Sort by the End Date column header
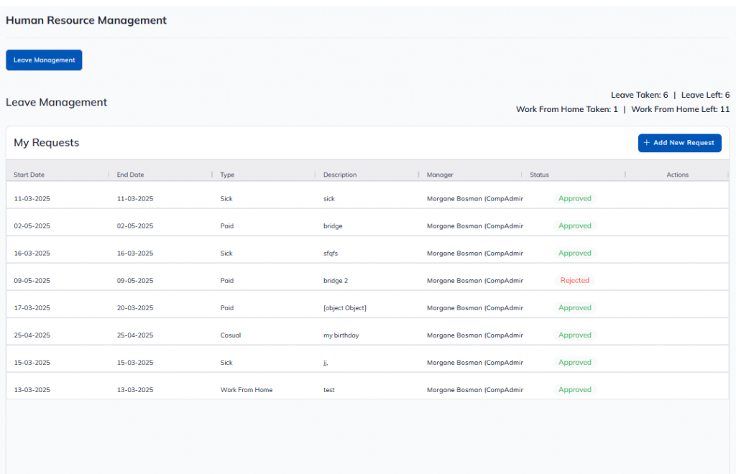Image resolution: width=736 pixels, height=474 pixels. pos(131,175)
